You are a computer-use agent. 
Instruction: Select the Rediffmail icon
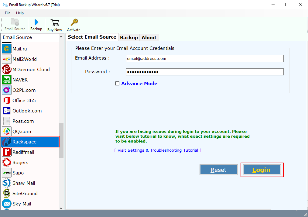7,152
